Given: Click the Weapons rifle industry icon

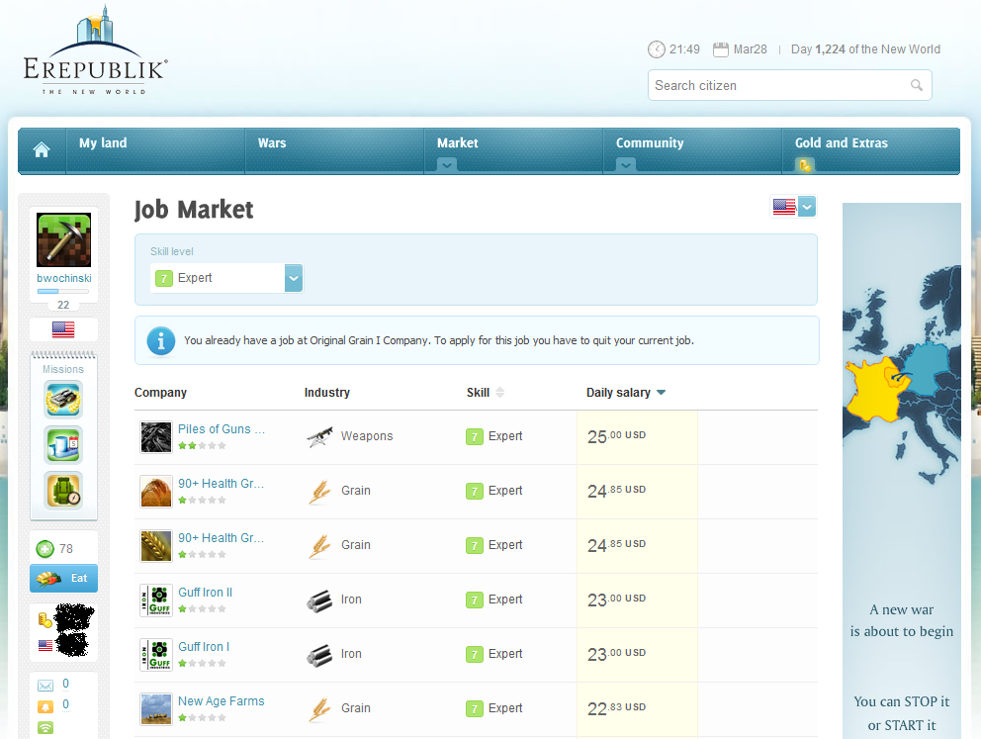Looking at the screenshot, I should pos(319,436).
